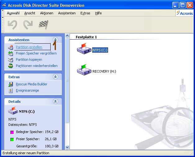
Task: Select the RECOVERY (H:) partition label
Action: click(104, 71)
